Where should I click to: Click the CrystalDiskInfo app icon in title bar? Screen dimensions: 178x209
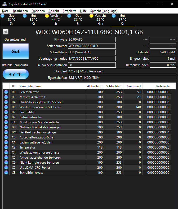coord(5,4)
